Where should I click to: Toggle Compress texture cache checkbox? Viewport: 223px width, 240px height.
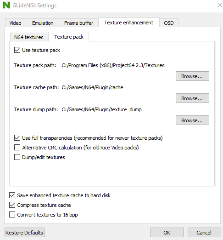coord(12,205)
